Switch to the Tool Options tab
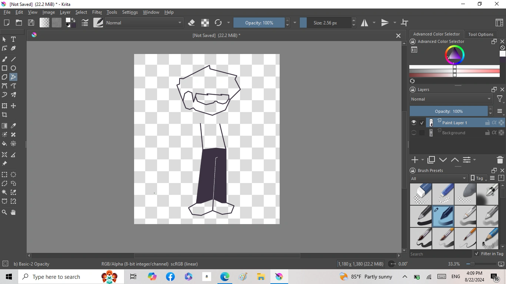506x284 pixels. (x=481, y=34)
